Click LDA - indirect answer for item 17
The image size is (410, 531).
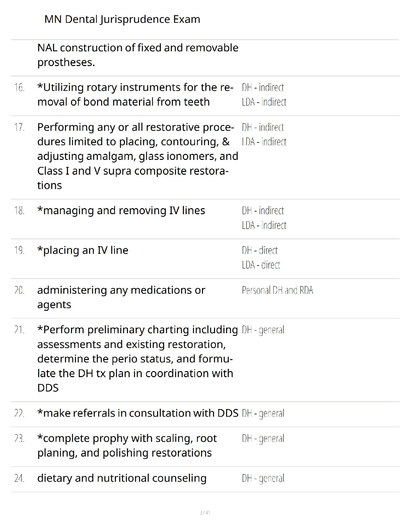click(264, 142)
